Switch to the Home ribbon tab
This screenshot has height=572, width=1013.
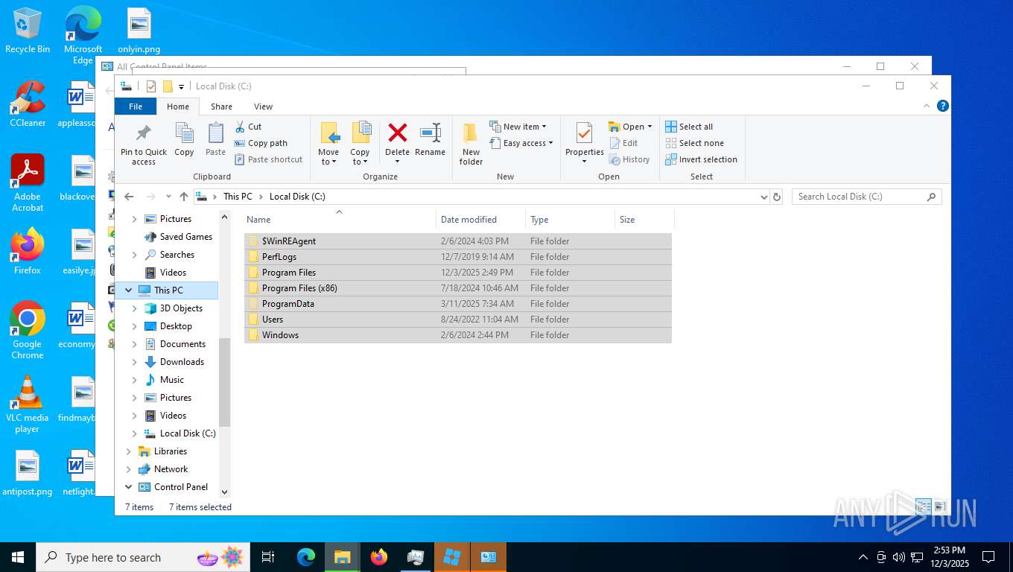pos(178,107)
